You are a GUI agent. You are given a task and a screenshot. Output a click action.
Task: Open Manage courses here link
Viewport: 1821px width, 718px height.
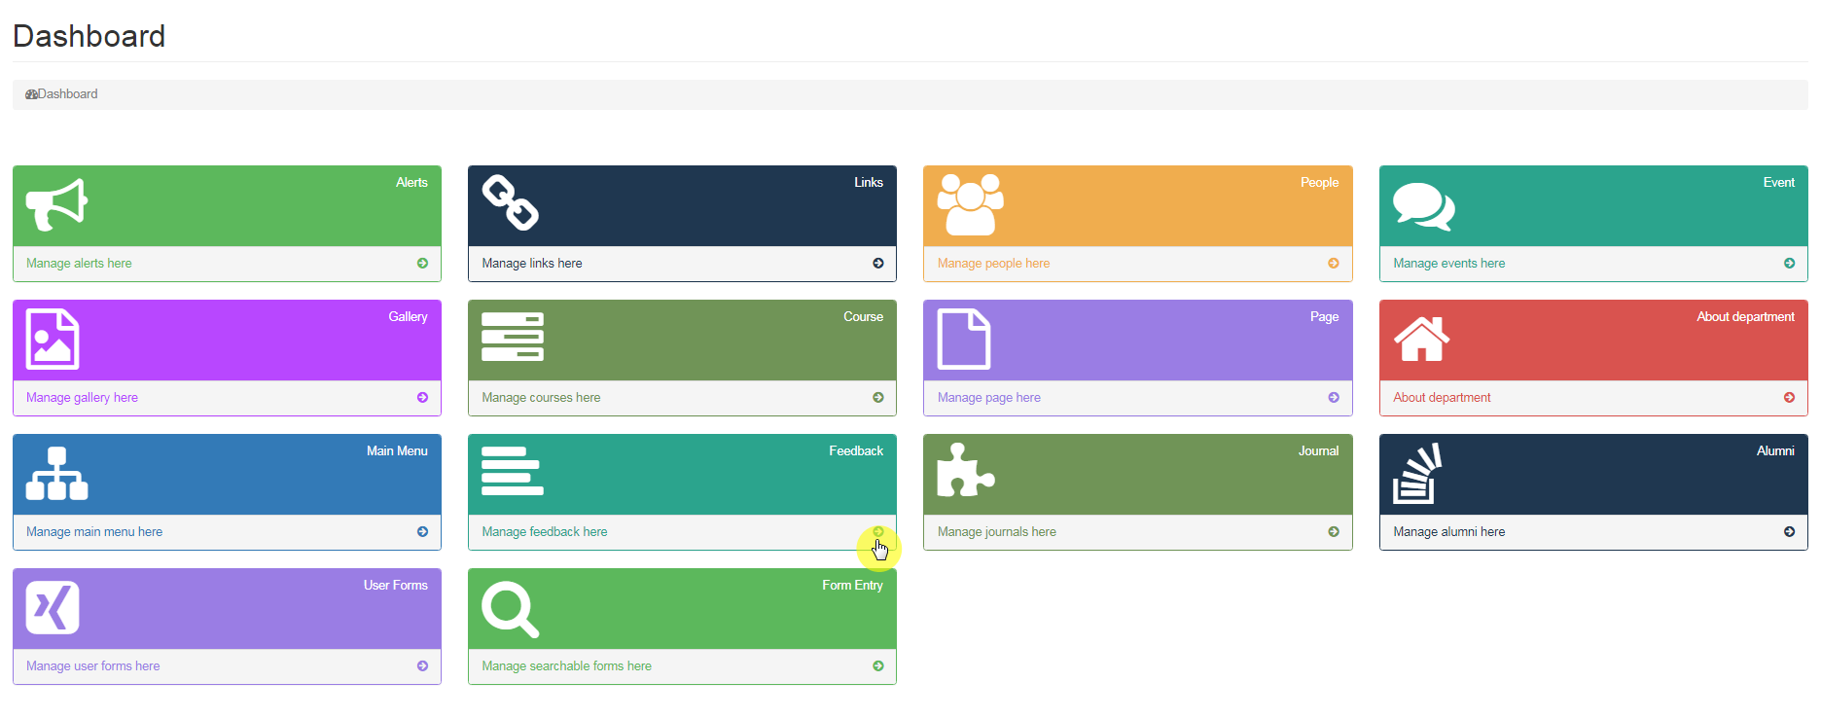pyautogui.click(x=541, y=398)
